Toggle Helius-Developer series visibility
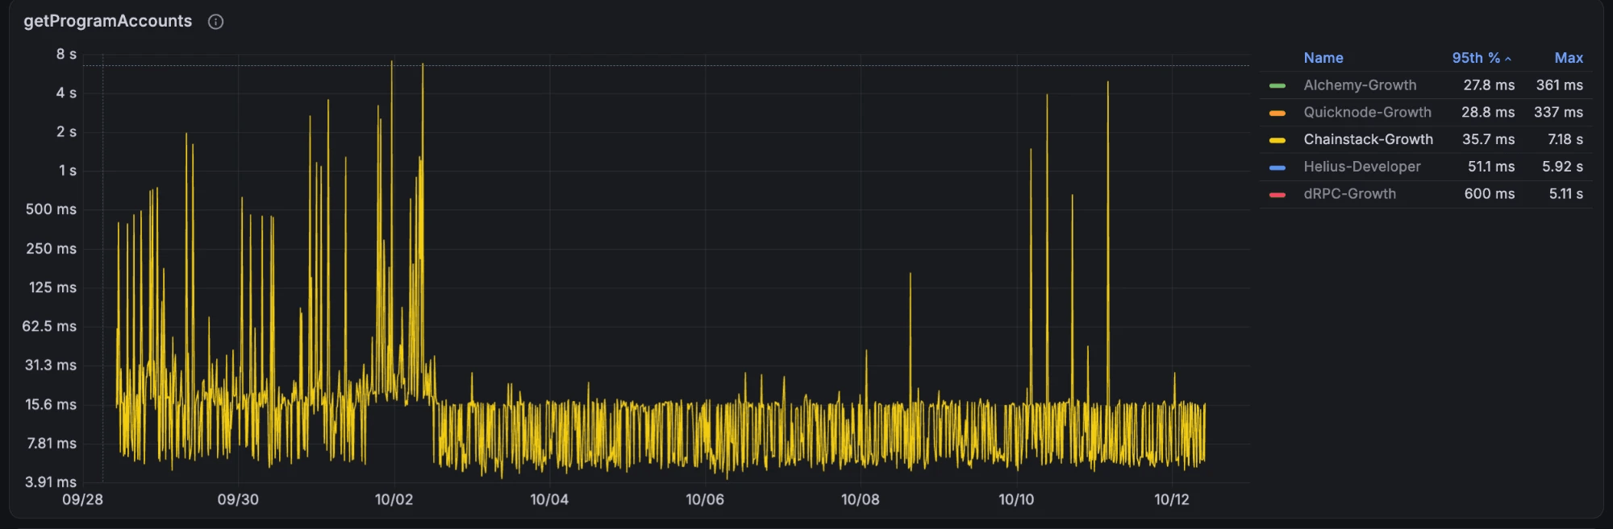The height and width of the screenshot is (529, 1613). point(1362,167)
